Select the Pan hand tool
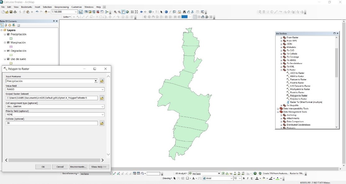 123,12
